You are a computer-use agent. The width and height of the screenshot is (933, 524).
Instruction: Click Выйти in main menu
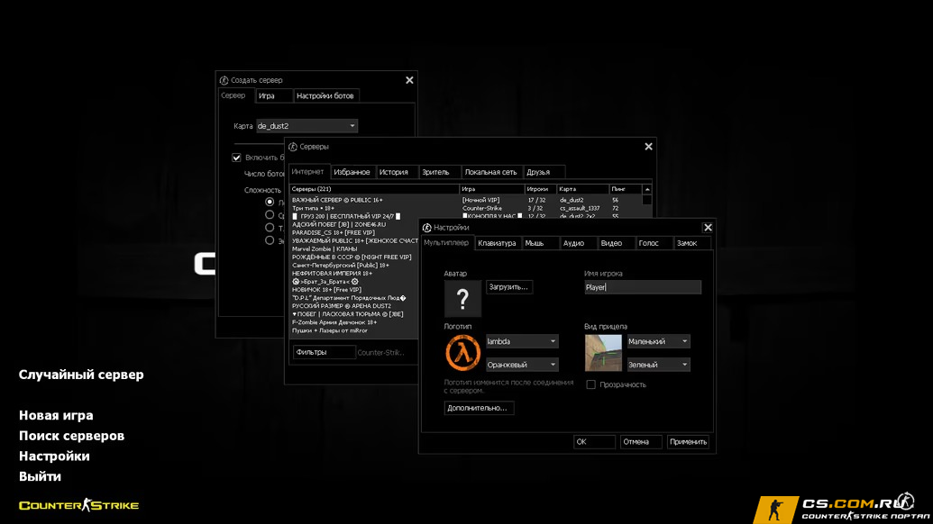(40, 476)
